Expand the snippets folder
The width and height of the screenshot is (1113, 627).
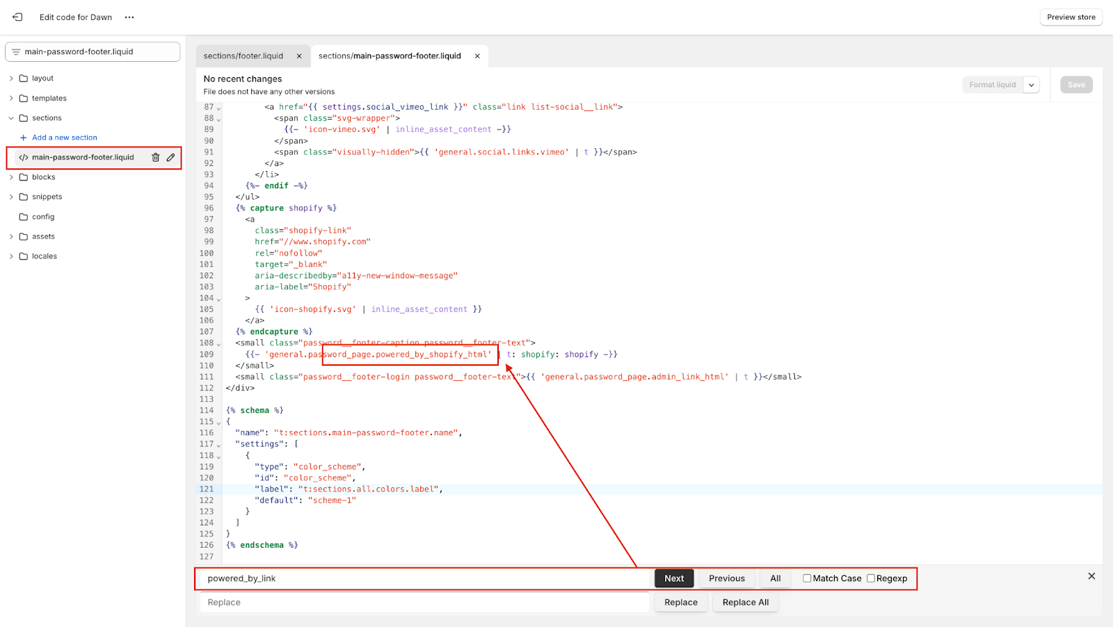pyautogui.click(x=11, y=197)
